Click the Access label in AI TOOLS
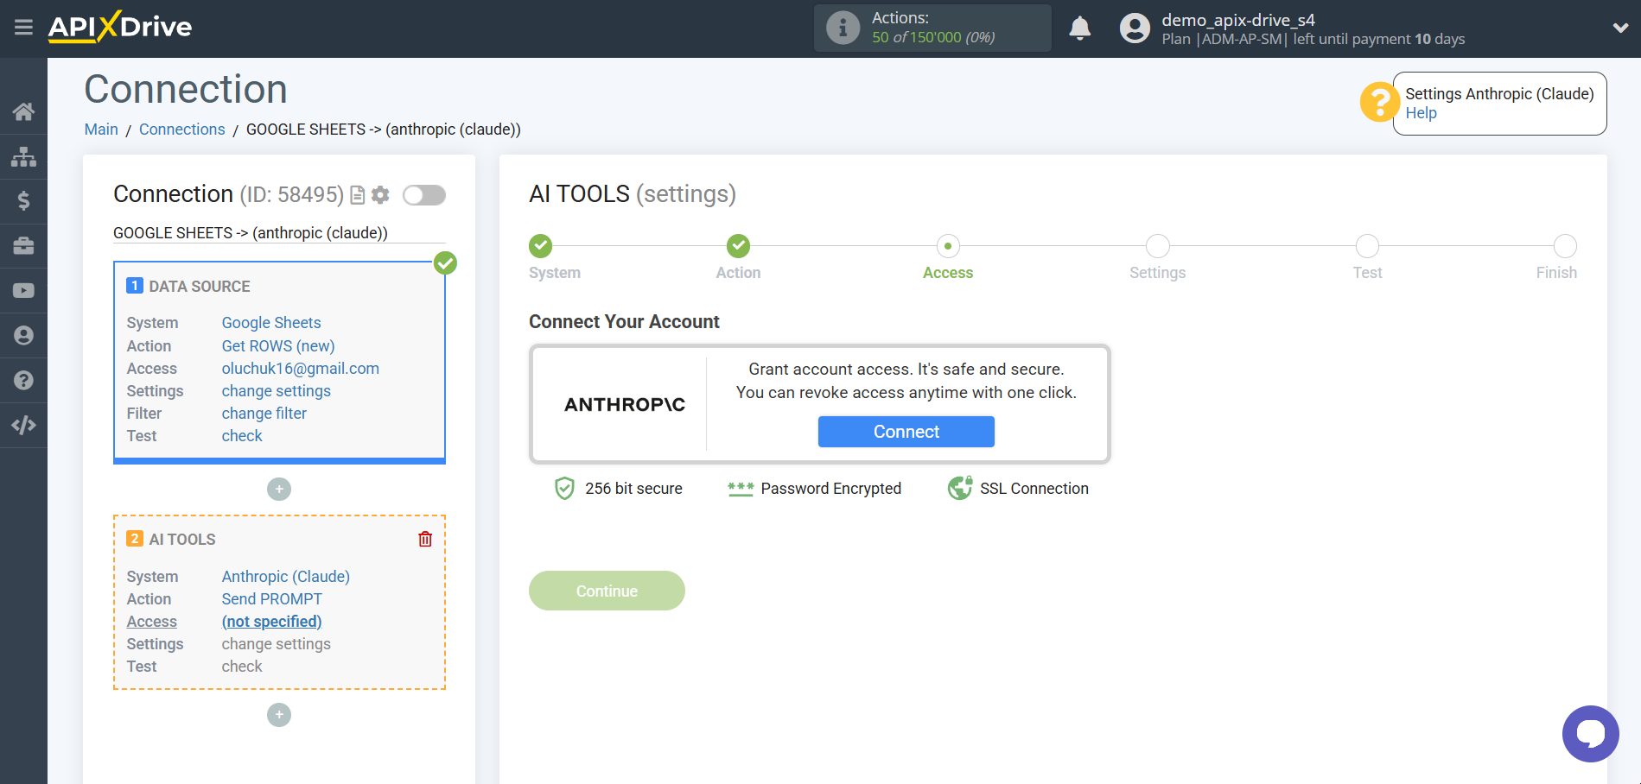The width and height of the screenshot is (1641, 784). click(152, 622)
